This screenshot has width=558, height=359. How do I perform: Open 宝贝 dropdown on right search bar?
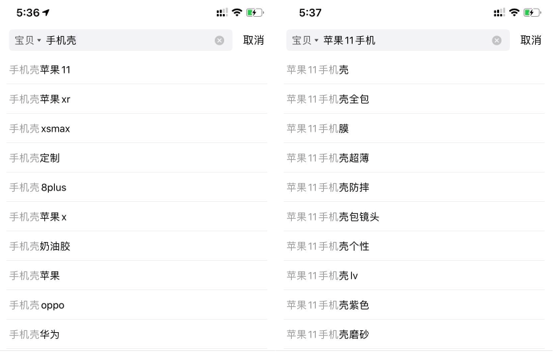[305, 41]
